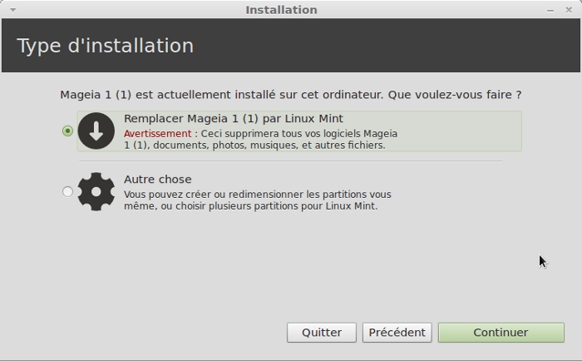The width and height of the screenshot is (582, 361).
Task: Click the Installation title bar text
Action: click(281, 10)
